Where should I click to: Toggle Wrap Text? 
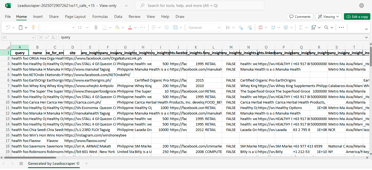coord(166,27)
